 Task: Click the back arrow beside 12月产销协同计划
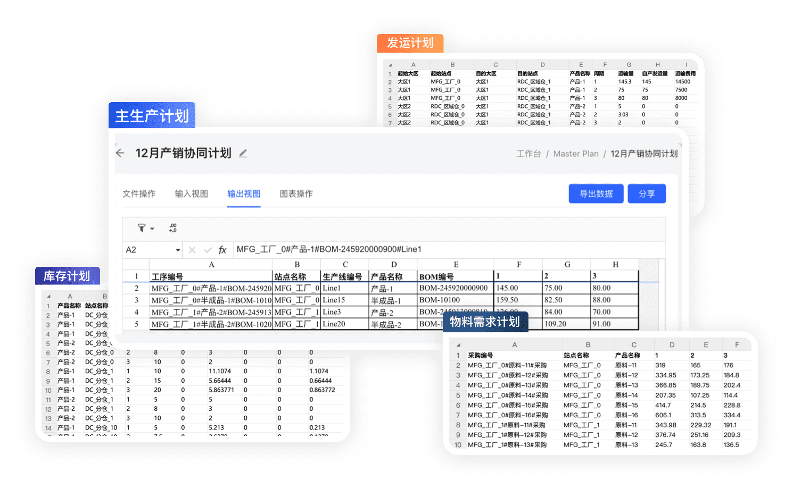pyautogui.click(x=120, y=153)
